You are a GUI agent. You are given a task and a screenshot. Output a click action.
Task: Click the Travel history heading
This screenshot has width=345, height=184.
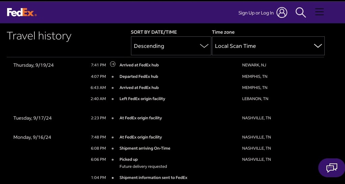[39, 36]
